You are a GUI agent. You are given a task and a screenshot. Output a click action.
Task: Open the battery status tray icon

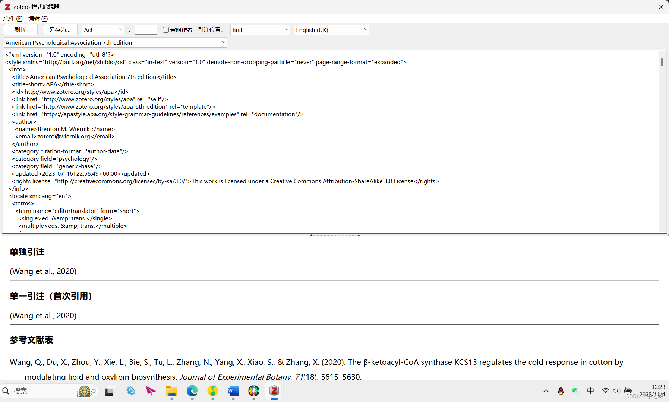pos(628,391)
